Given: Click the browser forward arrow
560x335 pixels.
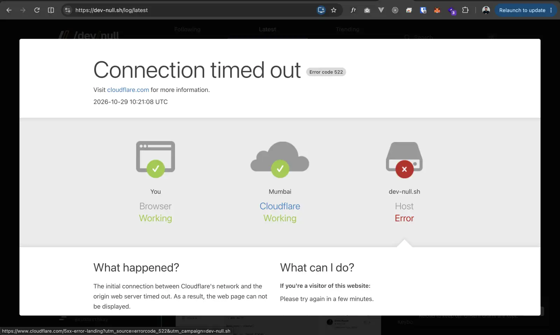Looking at the screenshot, I should [x=23, y=10].
